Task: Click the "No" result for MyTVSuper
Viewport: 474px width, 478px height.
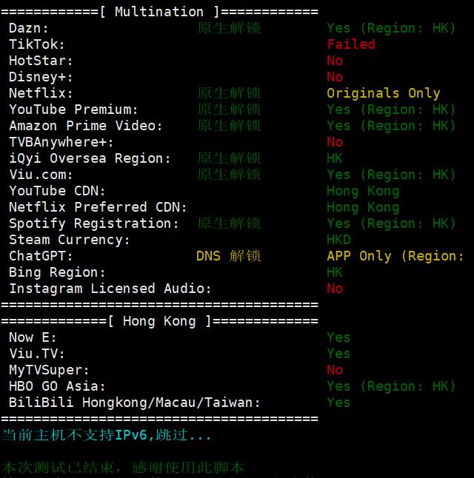Action: [x=335, y=370]
